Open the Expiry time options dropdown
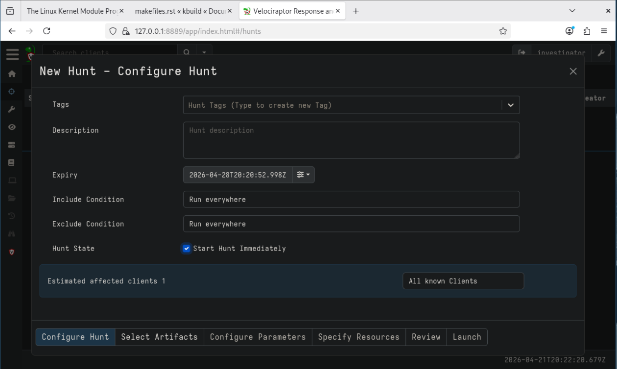The height and width of the screenshot is (369, 617). [x=304, y=175]
